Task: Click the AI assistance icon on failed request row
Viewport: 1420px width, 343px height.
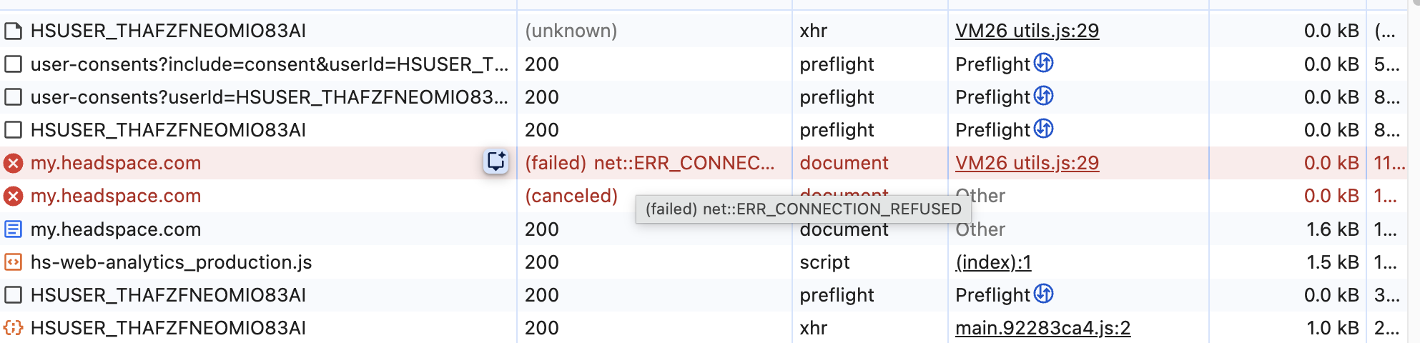Action: (495, 162)
